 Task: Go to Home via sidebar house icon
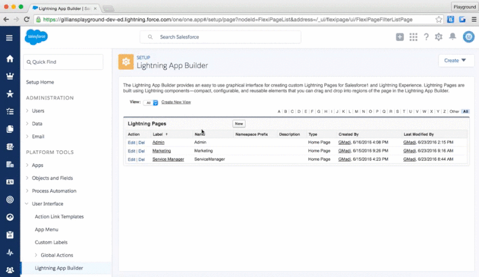10,58
